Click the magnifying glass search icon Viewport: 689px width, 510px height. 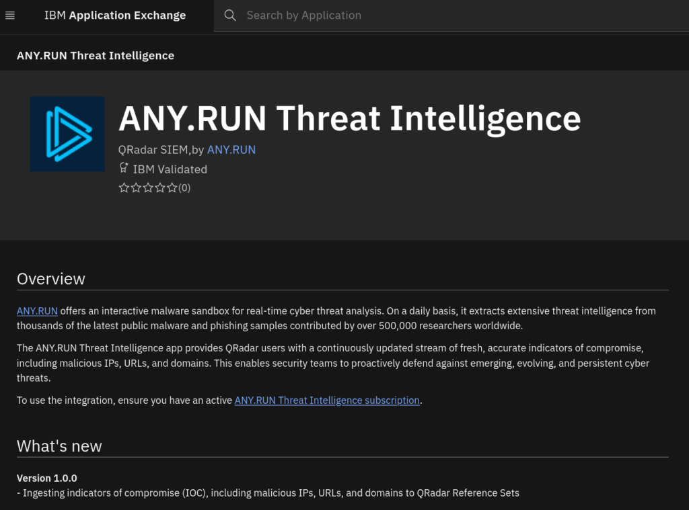[x=230, y=15]
